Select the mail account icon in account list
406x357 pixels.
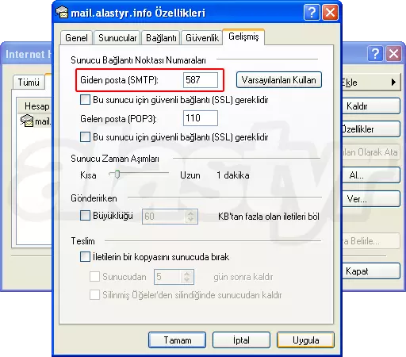(x=27, y=121)
